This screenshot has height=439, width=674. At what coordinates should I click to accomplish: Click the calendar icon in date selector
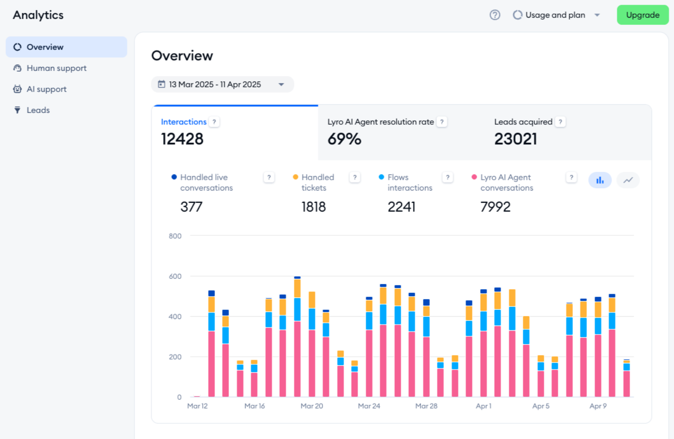click(x=162, y=85)
